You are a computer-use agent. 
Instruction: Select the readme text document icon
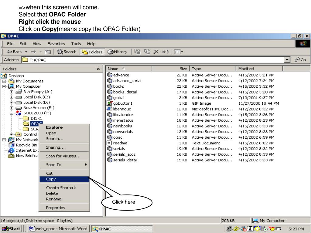tap(109, 143)
